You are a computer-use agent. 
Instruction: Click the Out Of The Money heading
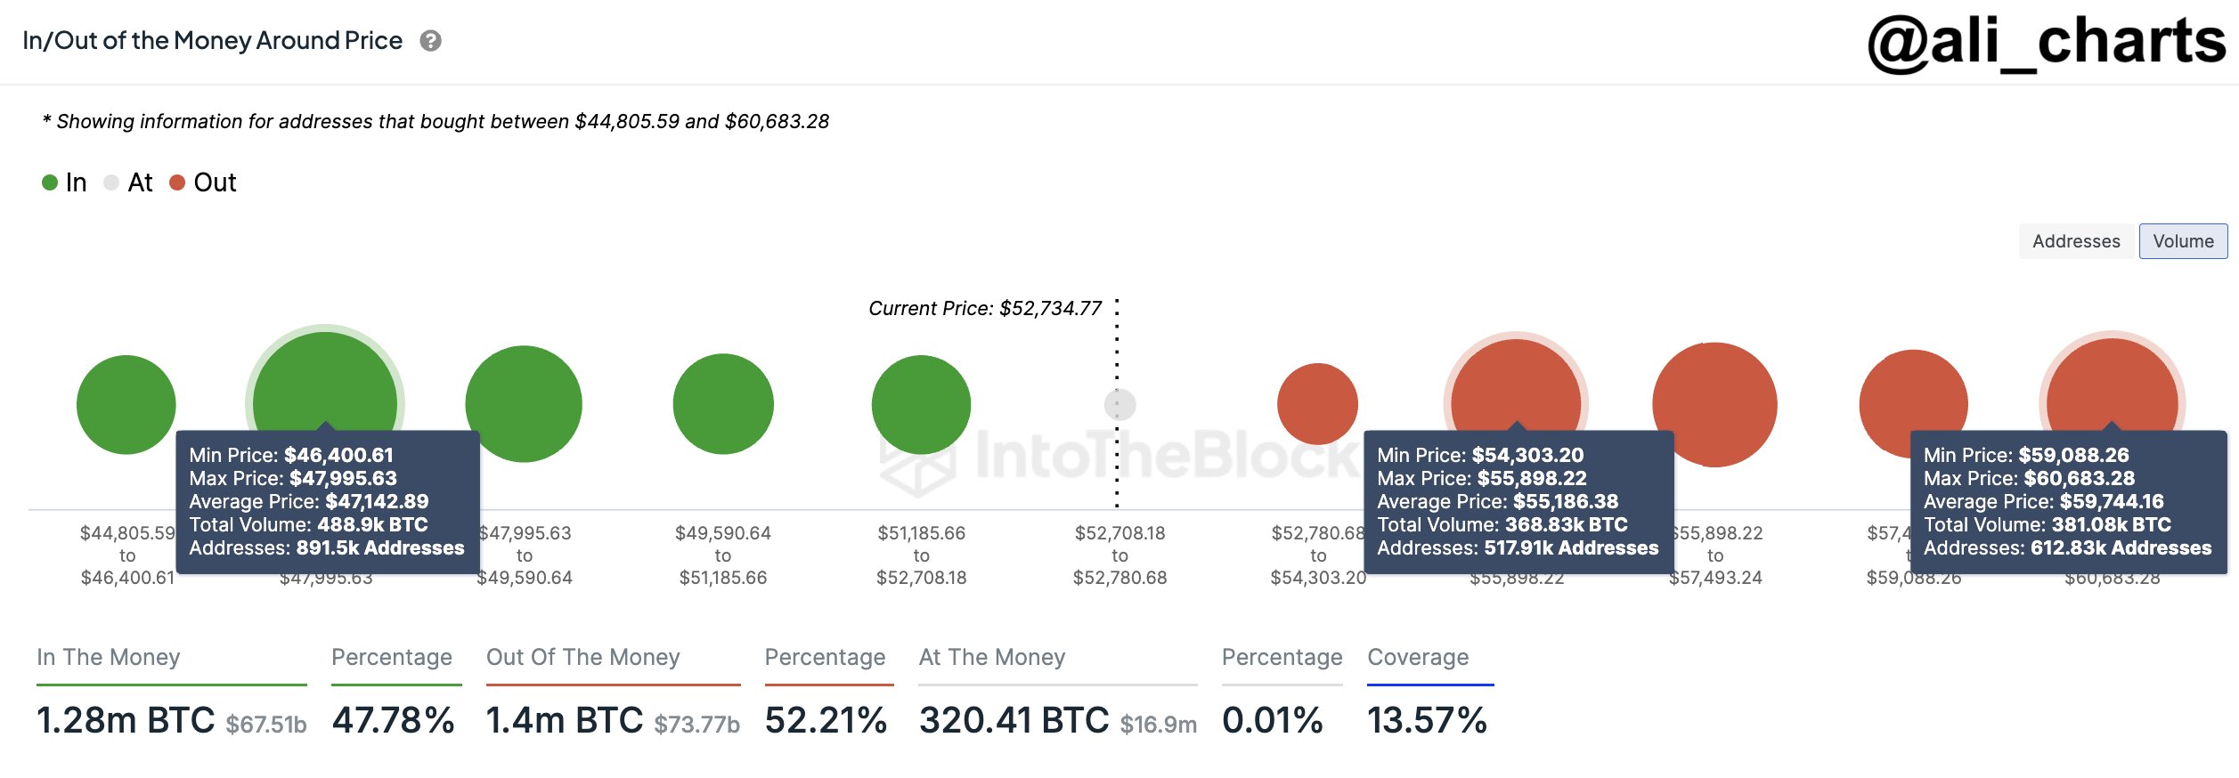tap(582, 657)
